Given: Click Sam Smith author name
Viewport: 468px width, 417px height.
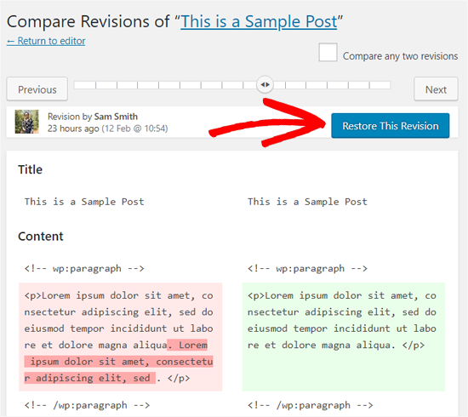Looking at the screenshot, I should tap(116, 117).
